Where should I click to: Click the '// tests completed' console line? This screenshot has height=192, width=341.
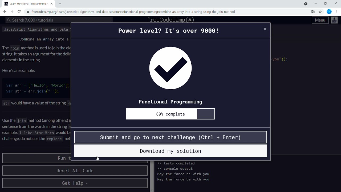tap(176, 163)
